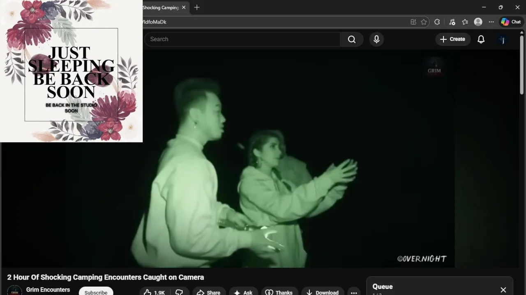Focus the YouTube search field
Screen dimensions: 526x295
(x=242, y=39)
